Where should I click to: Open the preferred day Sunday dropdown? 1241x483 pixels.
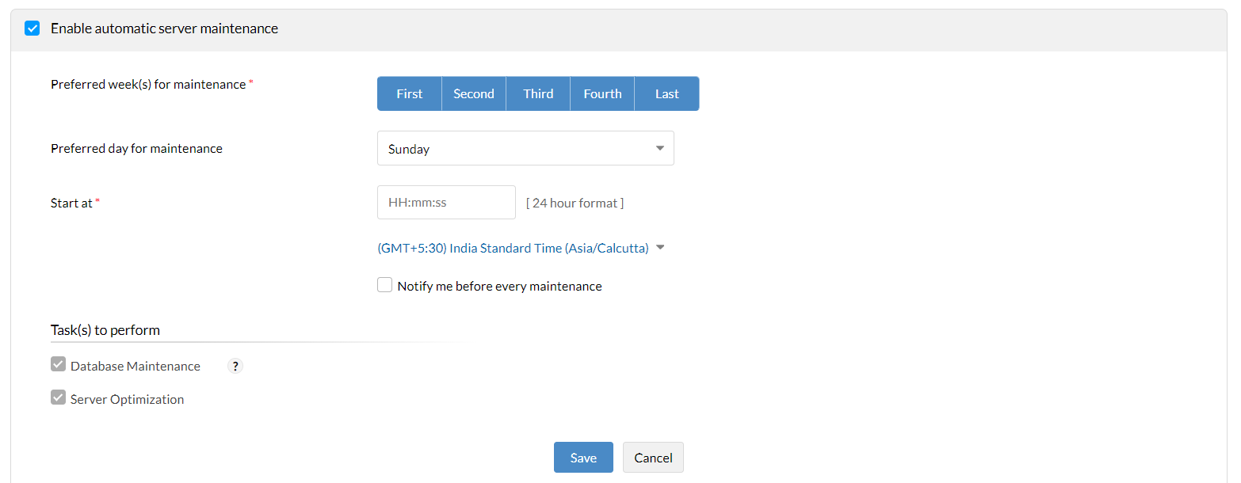pyautogui.click(x=525, y=148)
